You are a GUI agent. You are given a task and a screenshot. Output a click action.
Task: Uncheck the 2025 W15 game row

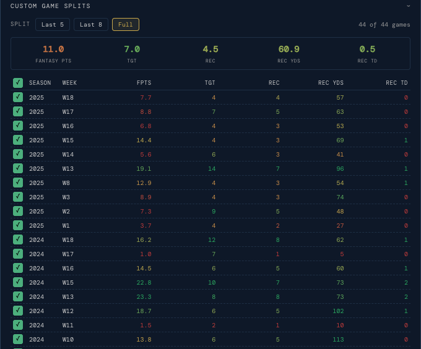(18, 140)
